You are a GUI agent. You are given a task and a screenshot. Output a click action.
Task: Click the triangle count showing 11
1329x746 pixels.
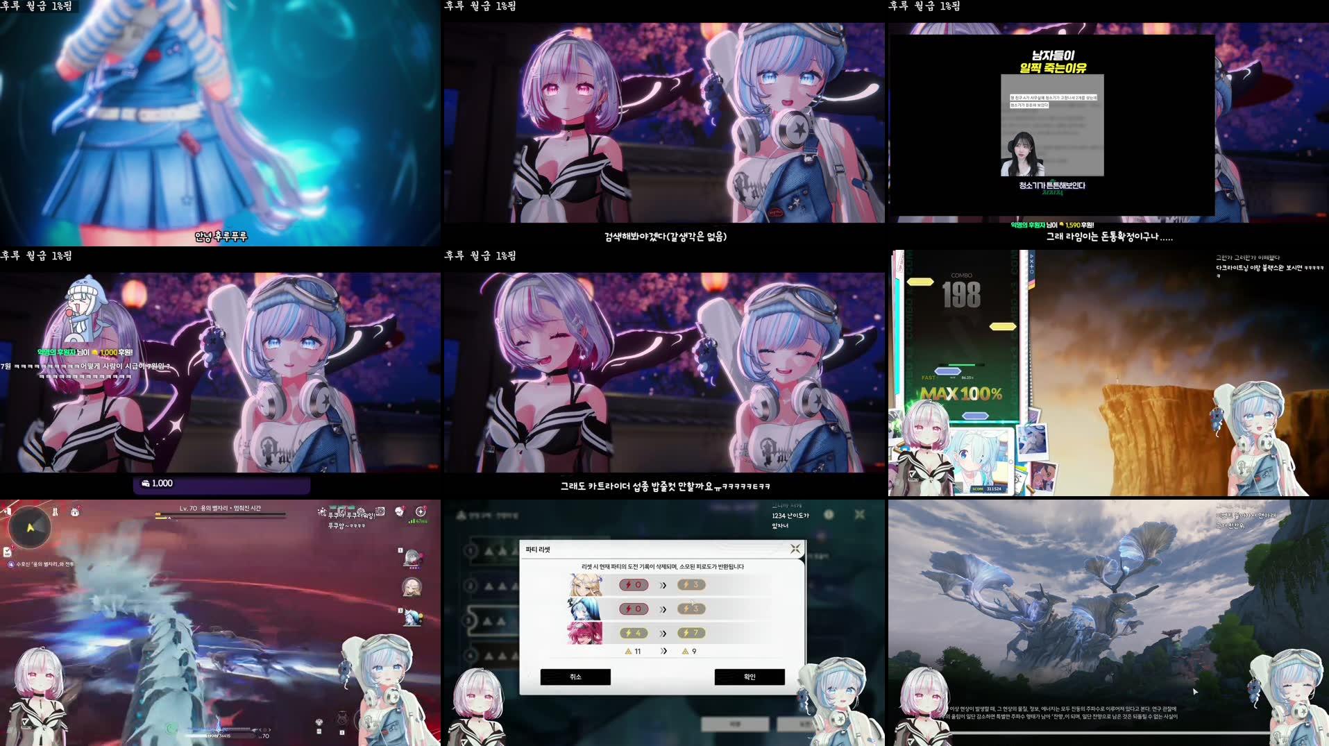tap(633, 651)
